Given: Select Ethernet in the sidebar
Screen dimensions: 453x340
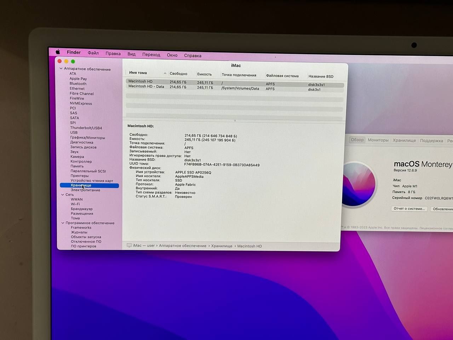Looking at the screenshot, I should point(77,89).
